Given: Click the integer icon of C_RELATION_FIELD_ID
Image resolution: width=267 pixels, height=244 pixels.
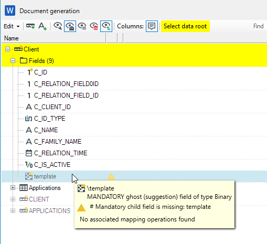Looking at the screenshot, I should [29, 96].
